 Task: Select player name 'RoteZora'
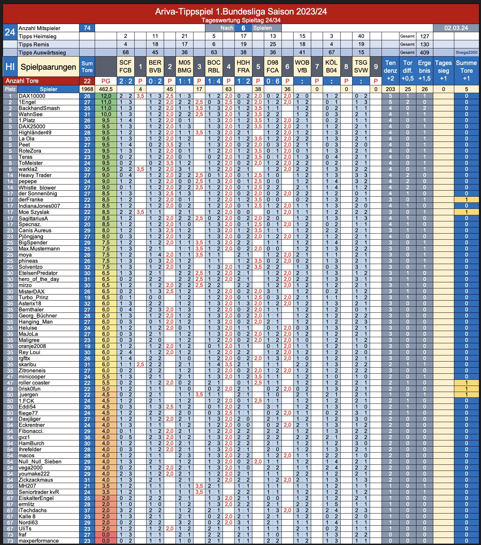(x=30, y=151)
